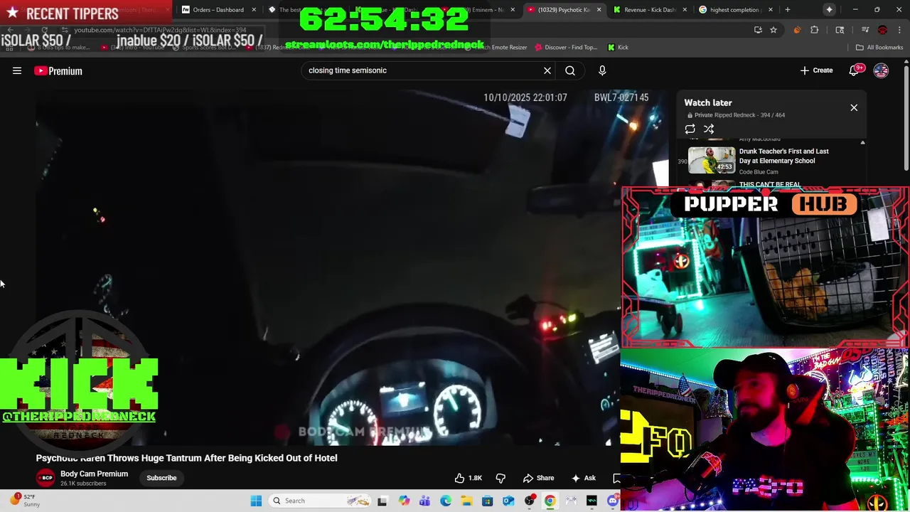Click the Create button
910x512 pixels.
816,70
